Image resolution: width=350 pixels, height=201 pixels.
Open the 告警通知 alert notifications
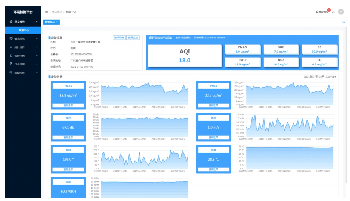point(322,12)
